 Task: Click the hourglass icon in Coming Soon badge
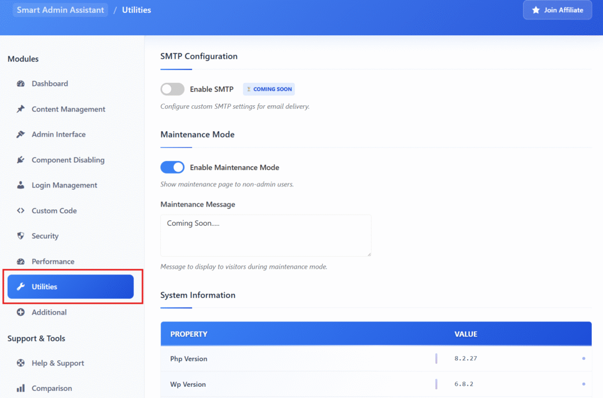coord(249,89)
